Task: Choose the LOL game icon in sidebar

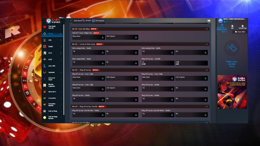Action: [x=45, y=40]
